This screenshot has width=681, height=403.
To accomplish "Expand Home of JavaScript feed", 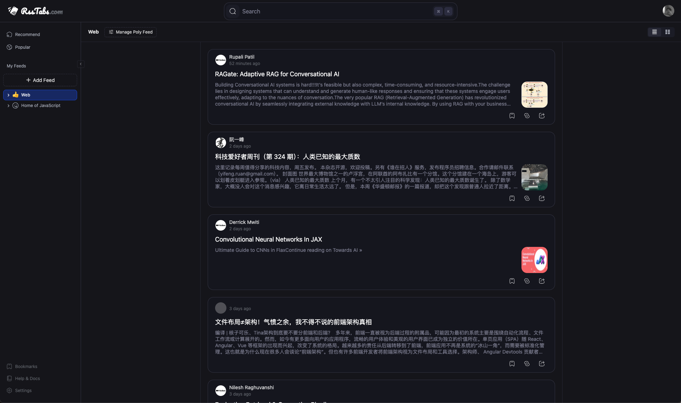I will 8,106.
